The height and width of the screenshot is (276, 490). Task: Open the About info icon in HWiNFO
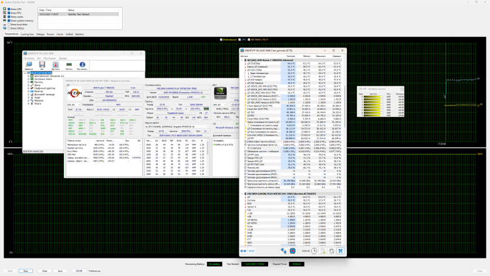coord(83,63)
